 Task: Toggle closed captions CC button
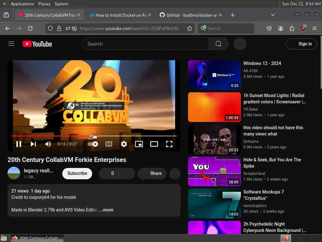[x=108, y=144]
